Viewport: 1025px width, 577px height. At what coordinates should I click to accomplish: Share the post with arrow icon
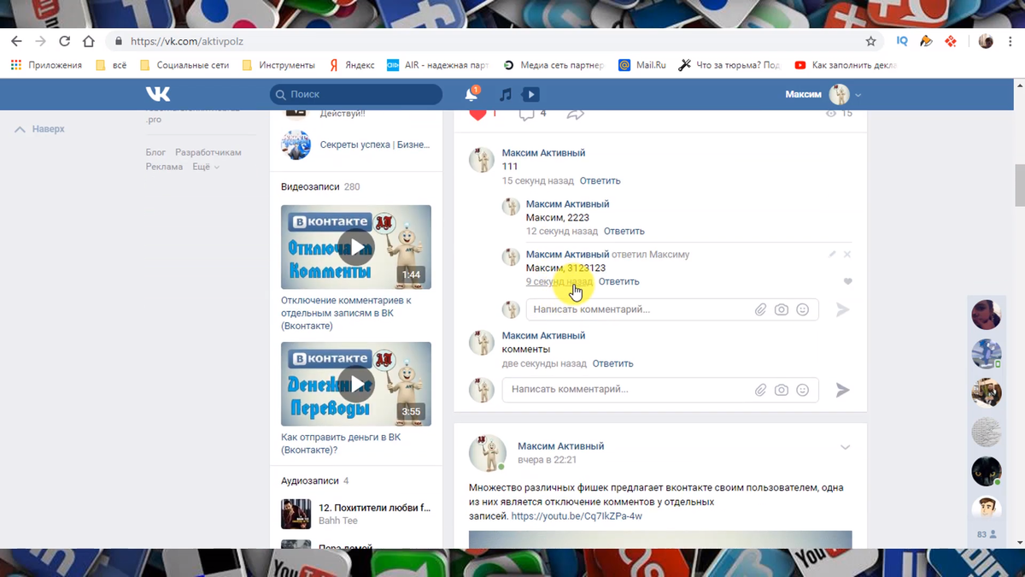coord(576,114)
